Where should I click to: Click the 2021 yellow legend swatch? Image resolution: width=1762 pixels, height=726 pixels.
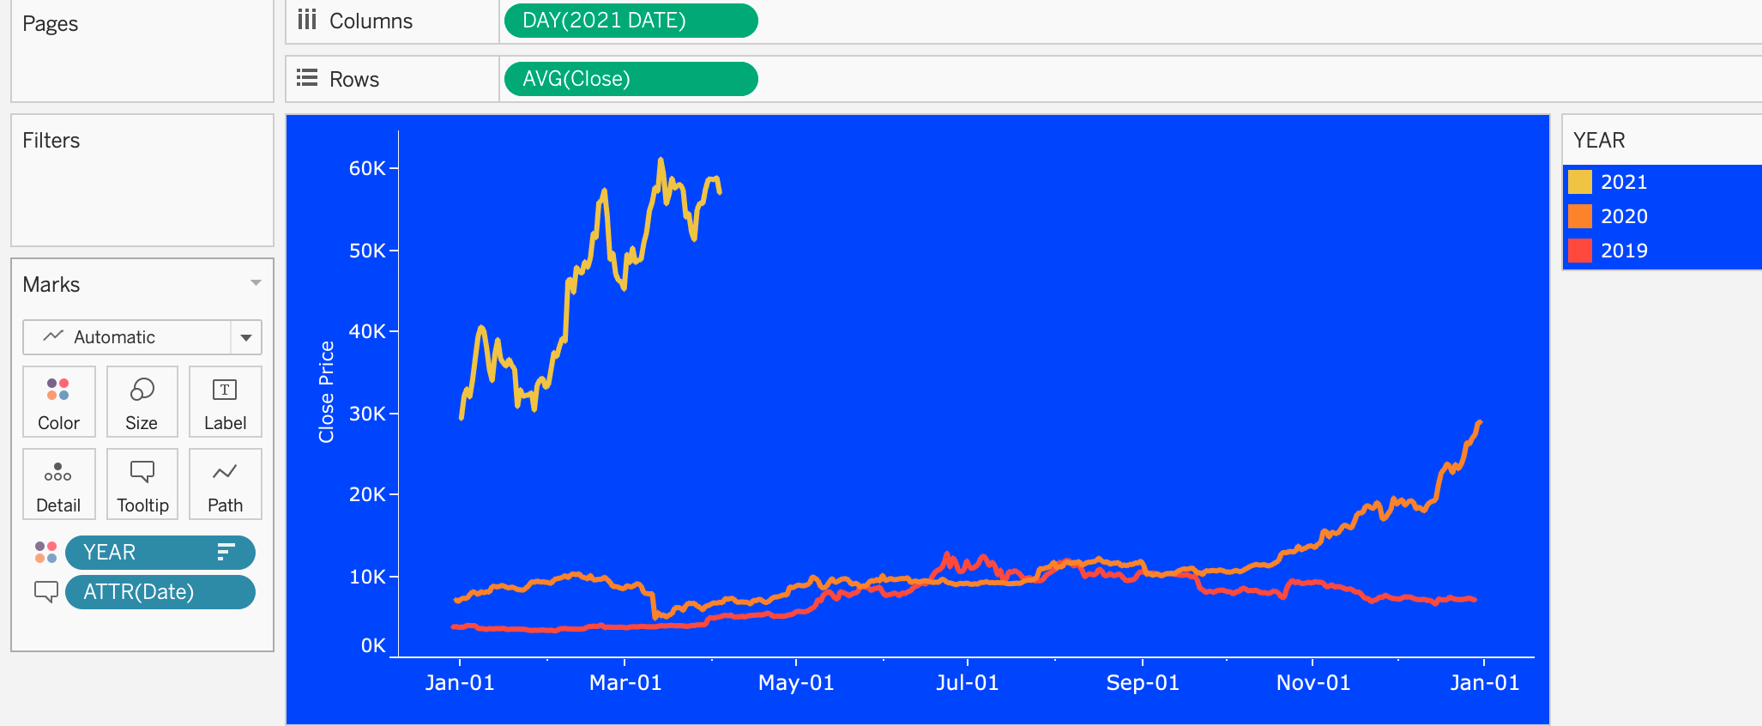tap(1579, 182)
